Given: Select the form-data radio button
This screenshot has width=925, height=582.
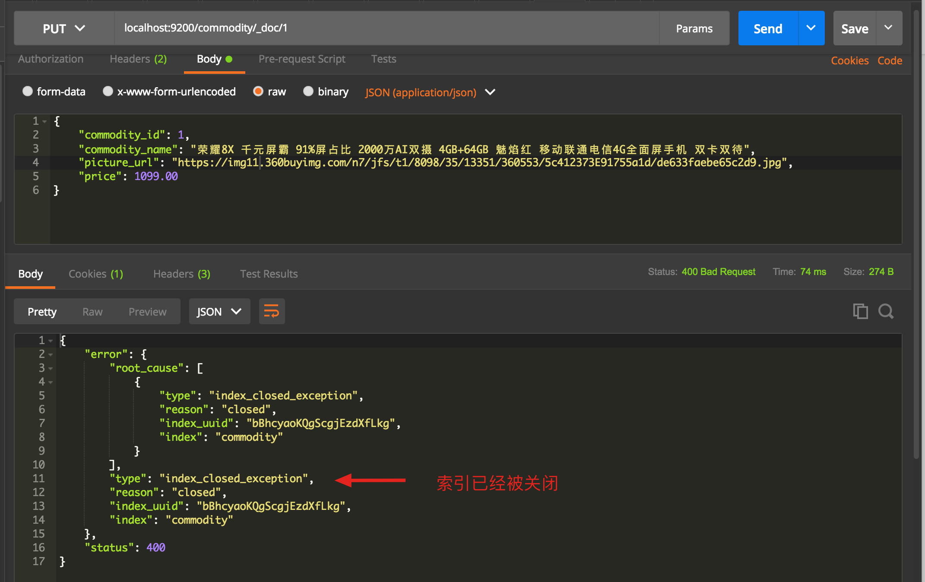Looking at the screenshot, I should [x=28, y=91].
